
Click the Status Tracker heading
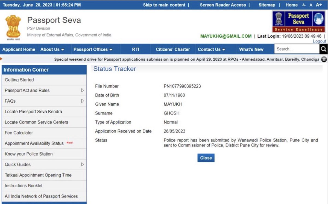coord(115,69)
